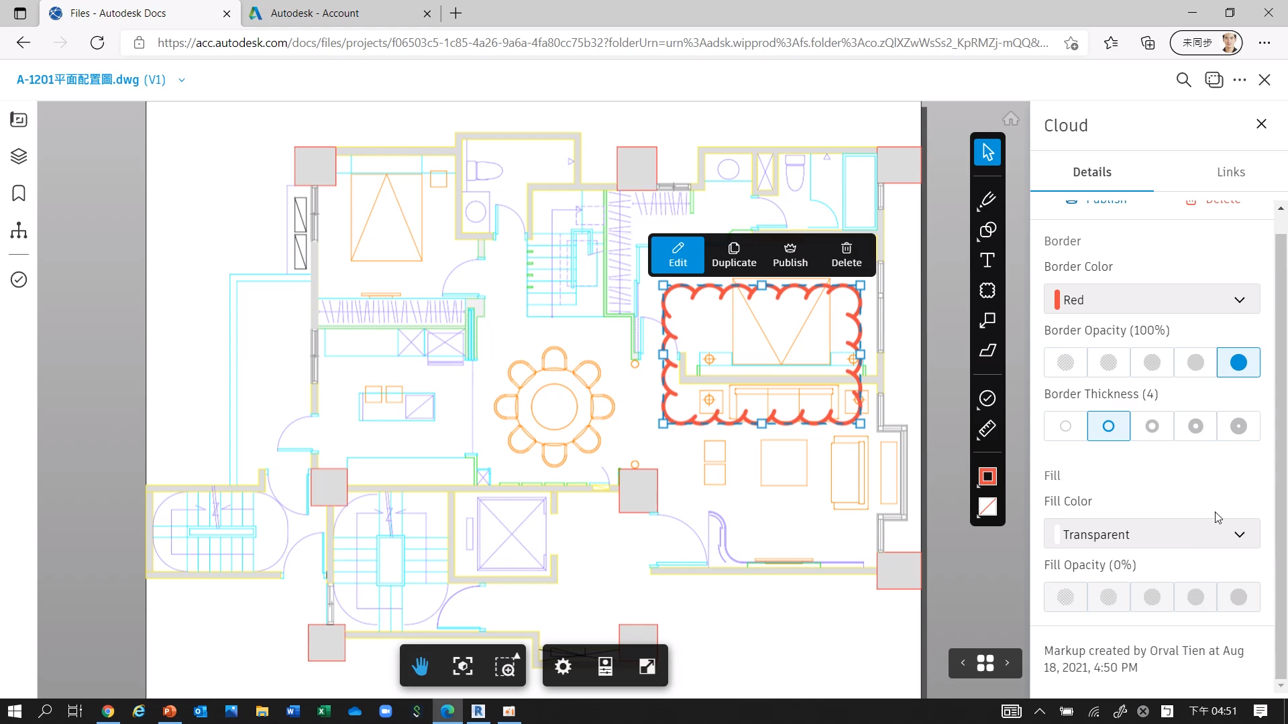Open the Sheets panel in left sidebar
Image resolution: width=1288 pixels, height=724 pixels.
pos(19,119)
